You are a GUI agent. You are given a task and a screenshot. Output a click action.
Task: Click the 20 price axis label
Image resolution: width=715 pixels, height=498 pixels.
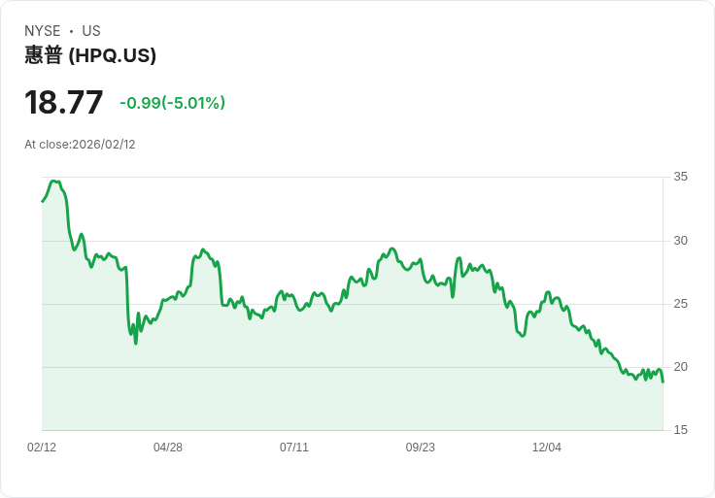coord(681,367)
